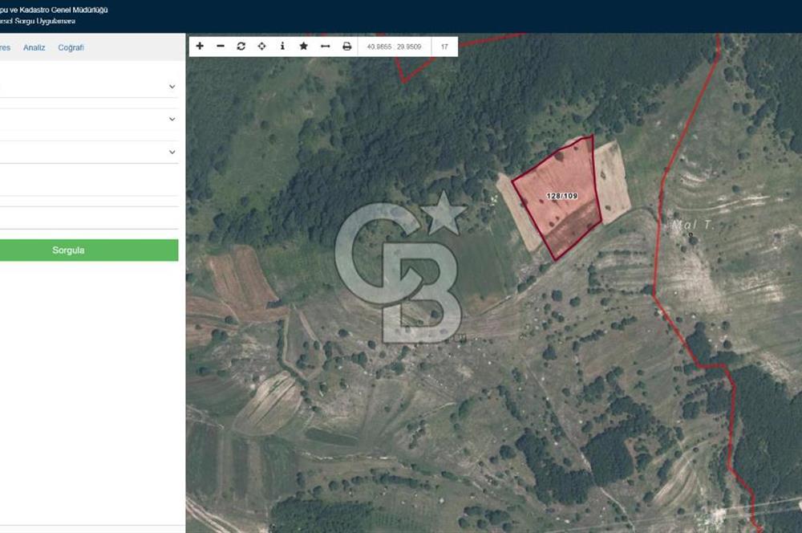Switch to the Analiz tab

pos(34,47)
